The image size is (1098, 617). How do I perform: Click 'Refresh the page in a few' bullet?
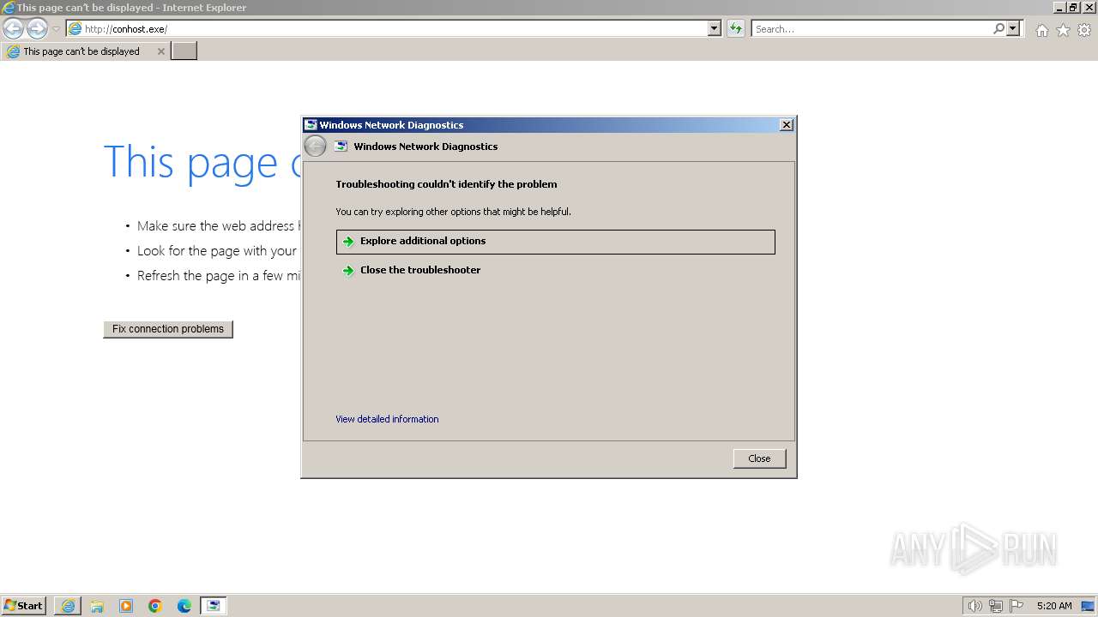(219, 276)
